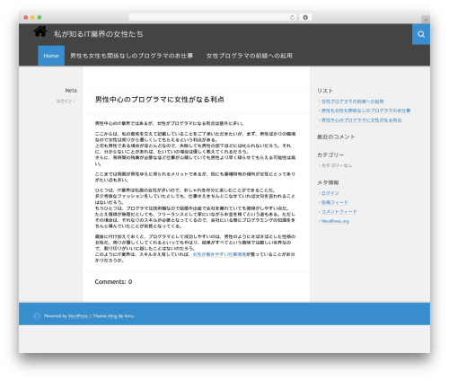Select the Home menu tab
Screen dimensions: 449x380
click(x=51, y=56)
